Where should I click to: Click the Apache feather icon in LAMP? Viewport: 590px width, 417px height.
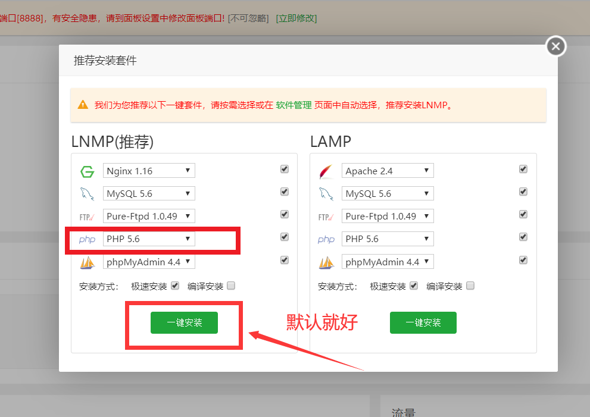tap(326, 171)
